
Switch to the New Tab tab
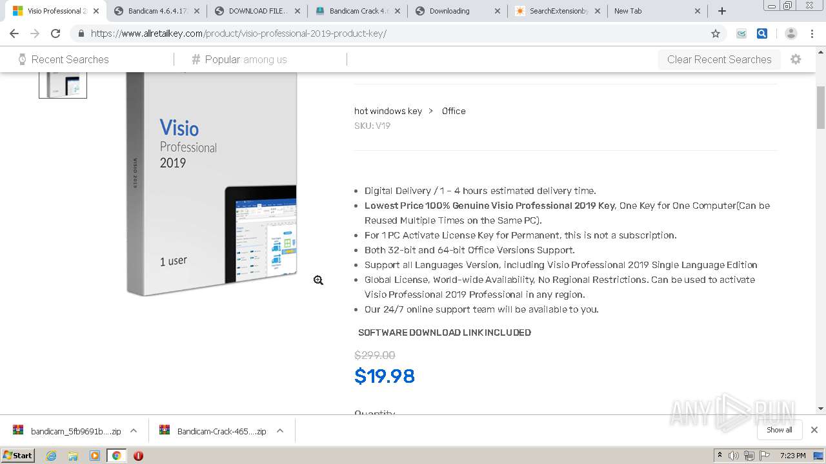[x=657, y=11]
